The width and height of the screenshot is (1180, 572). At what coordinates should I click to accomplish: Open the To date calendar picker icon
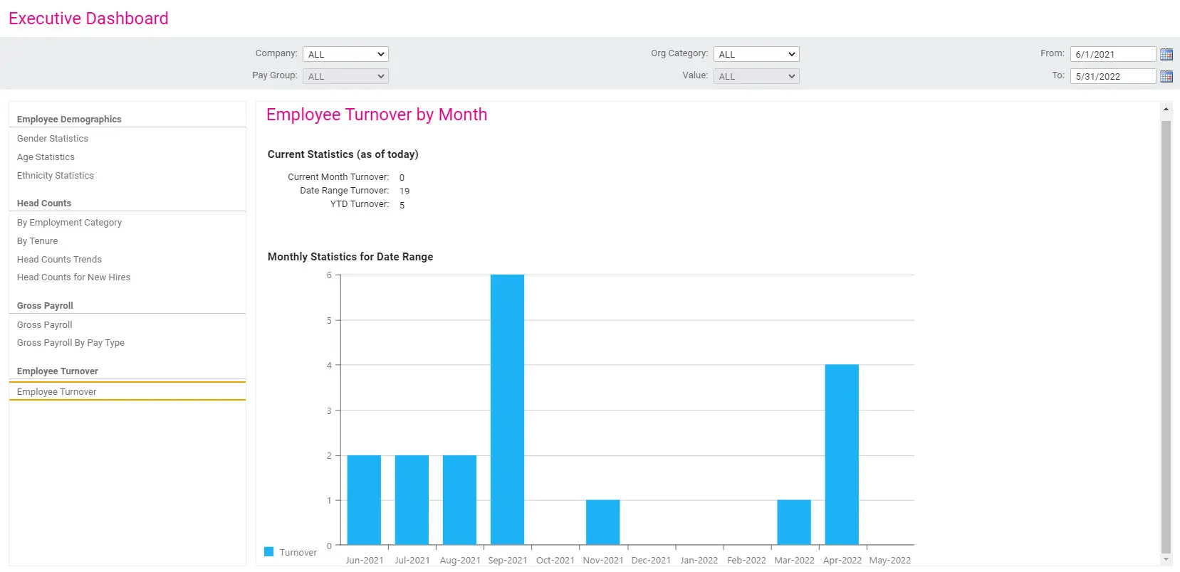click(x=1166, y=76)
